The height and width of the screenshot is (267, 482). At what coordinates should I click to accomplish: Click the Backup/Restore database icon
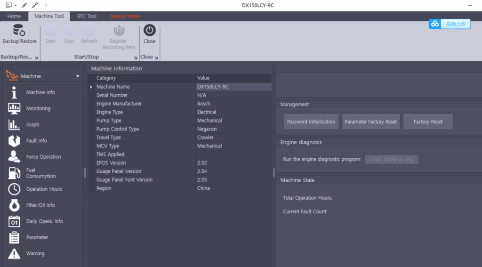[19, 31]
